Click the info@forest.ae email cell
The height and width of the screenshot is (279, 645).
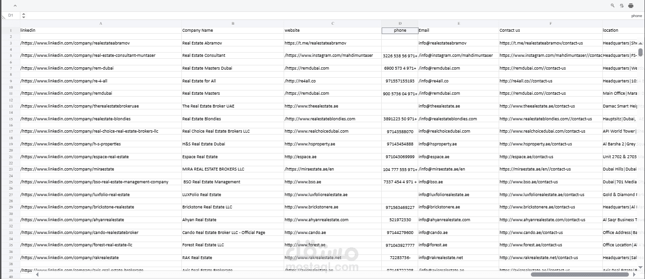coord(458,245)
